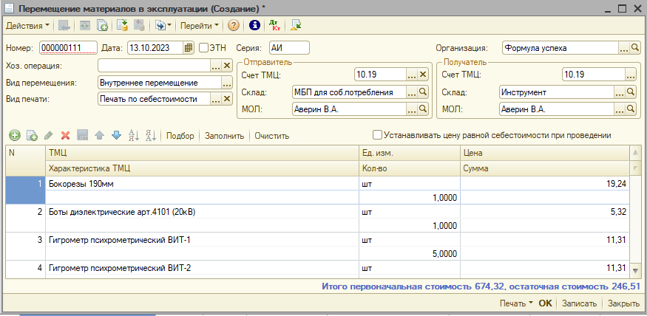Expand the Печать dropdown at bottom

[x=516, y=303]
